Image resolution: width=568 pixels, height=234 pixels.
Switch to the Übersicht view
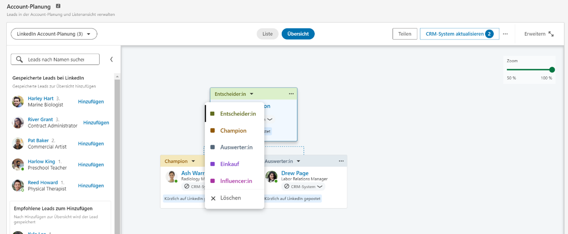(x=298, y=34)
